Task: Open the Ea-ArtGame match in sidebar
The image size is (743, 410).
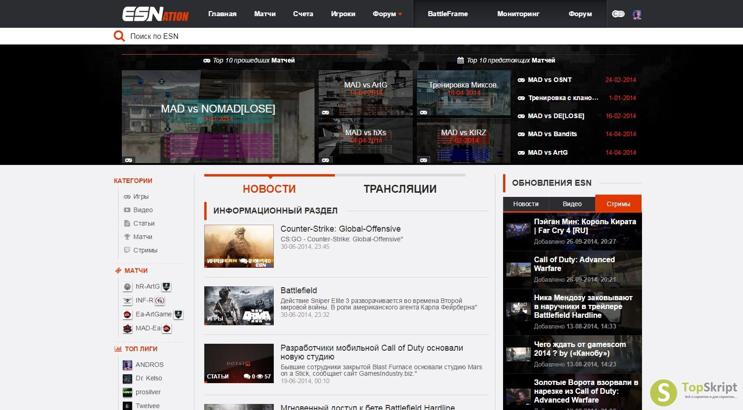Action: pyautogui.click(x=153, y=314)
